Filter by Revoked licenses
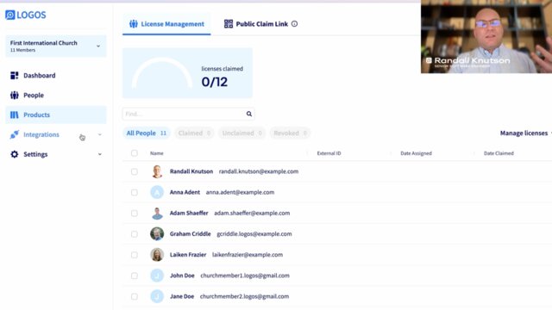 pyautogui.click(x=290, y=133)
